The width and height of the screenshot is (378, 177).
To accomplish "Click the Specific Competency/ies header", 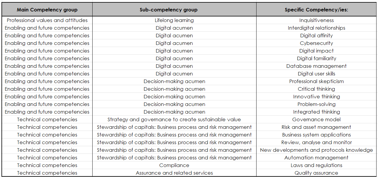I will point(316,10).
